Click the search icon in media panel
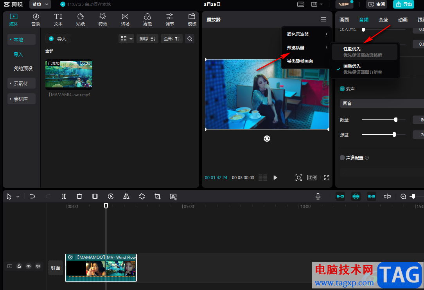Image resolution: width=424 pixels, height=290 pixels. tap(189, 39)
